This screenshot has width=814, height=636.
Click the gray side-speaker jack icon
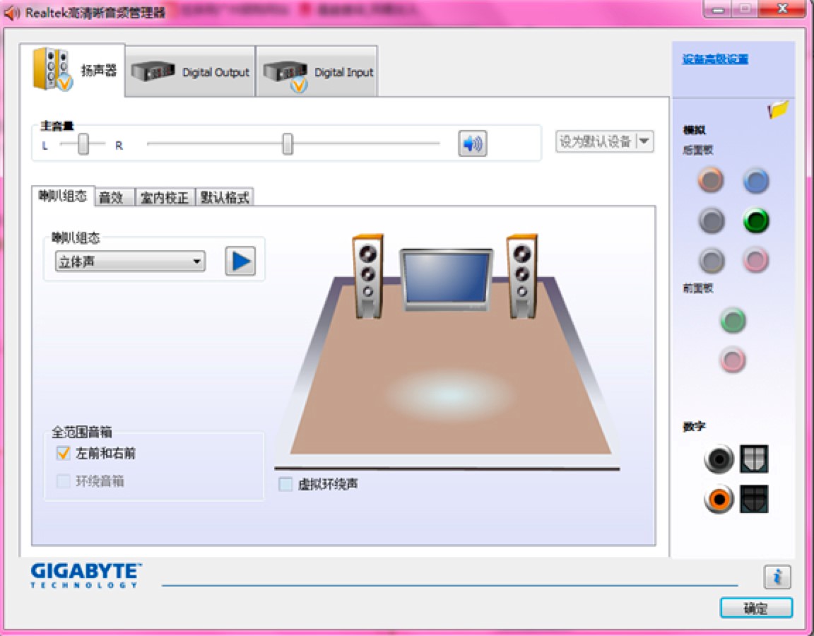(x=711, y=220)
